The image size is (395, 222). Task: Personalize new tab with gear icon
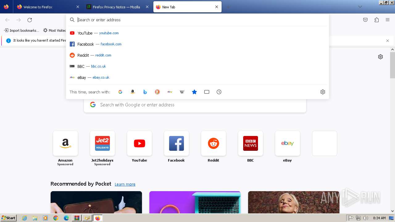pyautogui.click(x=380, y=57)
